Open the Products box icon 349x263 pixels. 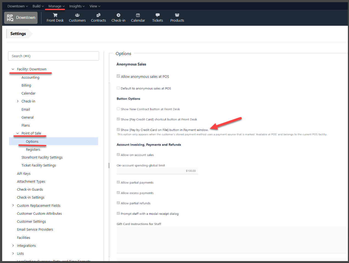pos(177,15)
